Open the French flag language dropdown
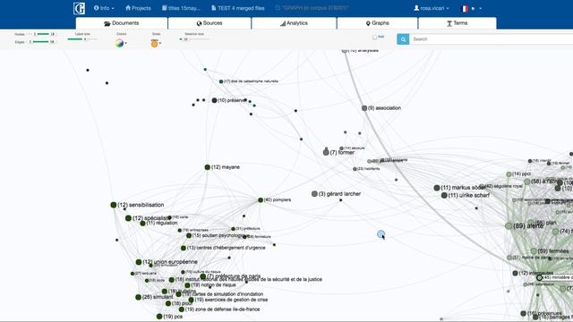573x322 pixels. pos(472,8)
